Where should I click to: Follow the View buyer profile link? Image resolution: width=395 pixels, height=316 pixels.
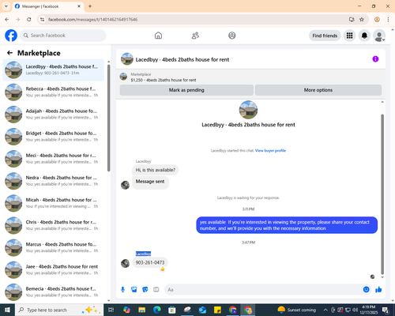(270, 151)
